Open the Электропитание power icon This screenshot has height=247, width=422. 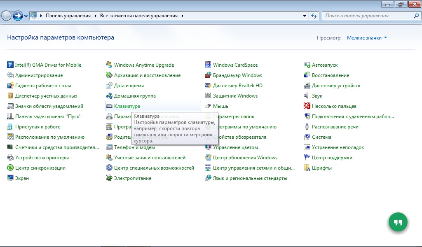[109, 178]
